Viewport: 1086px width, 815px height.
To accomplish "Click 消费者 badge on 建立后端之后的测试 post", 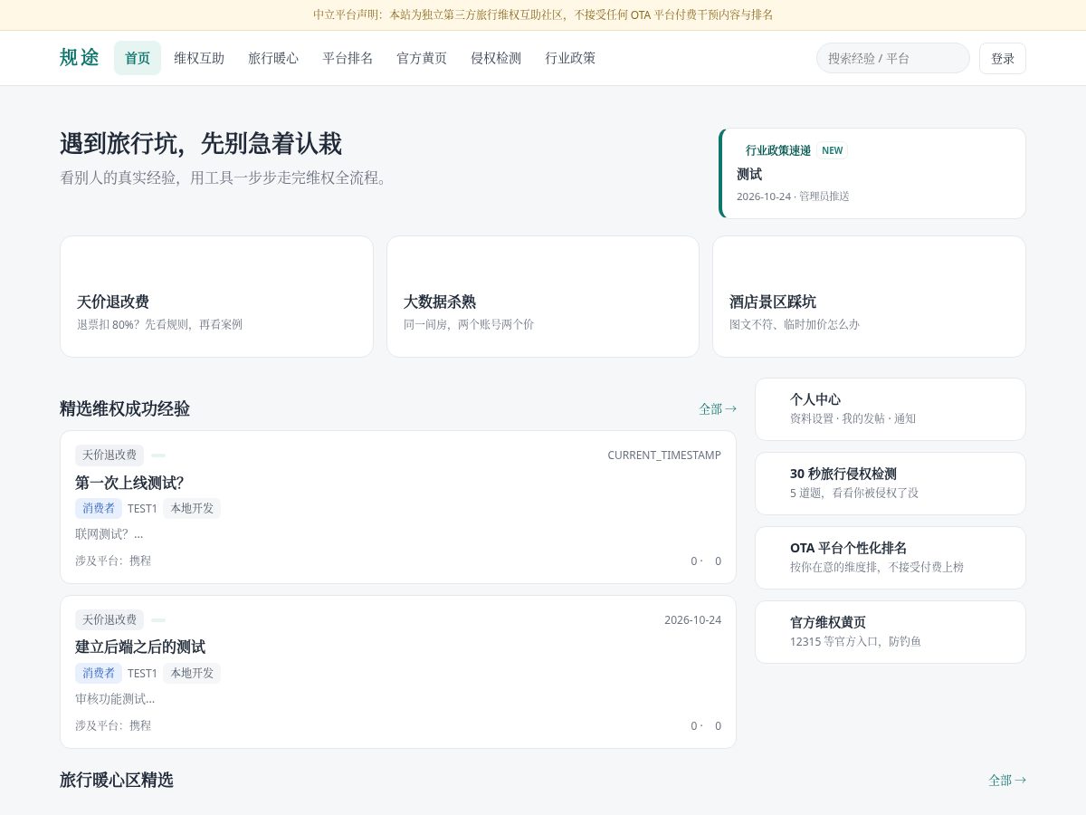I will [x=99, y=673].
